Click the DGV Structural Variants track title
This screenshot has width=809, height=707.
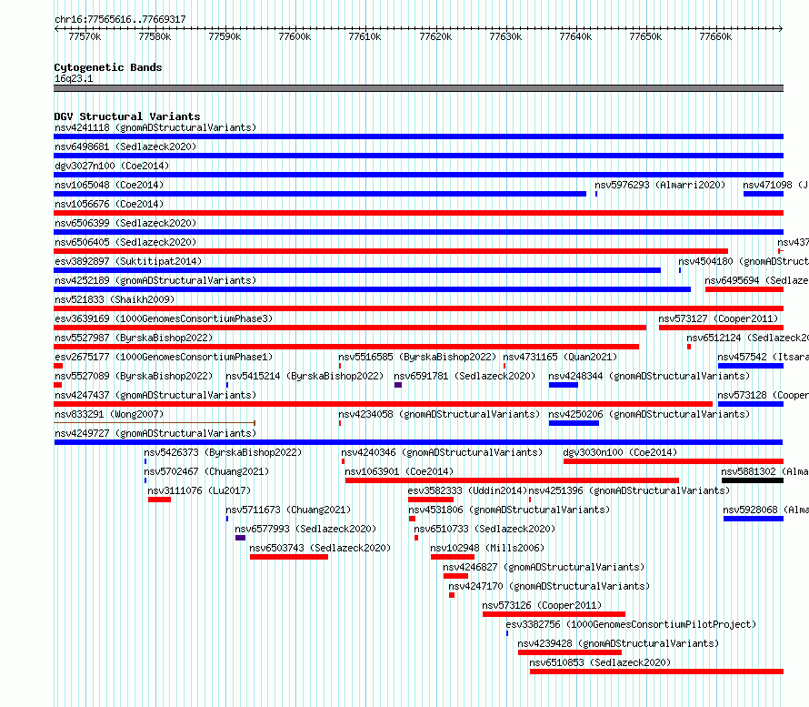(x=127, y=116)
